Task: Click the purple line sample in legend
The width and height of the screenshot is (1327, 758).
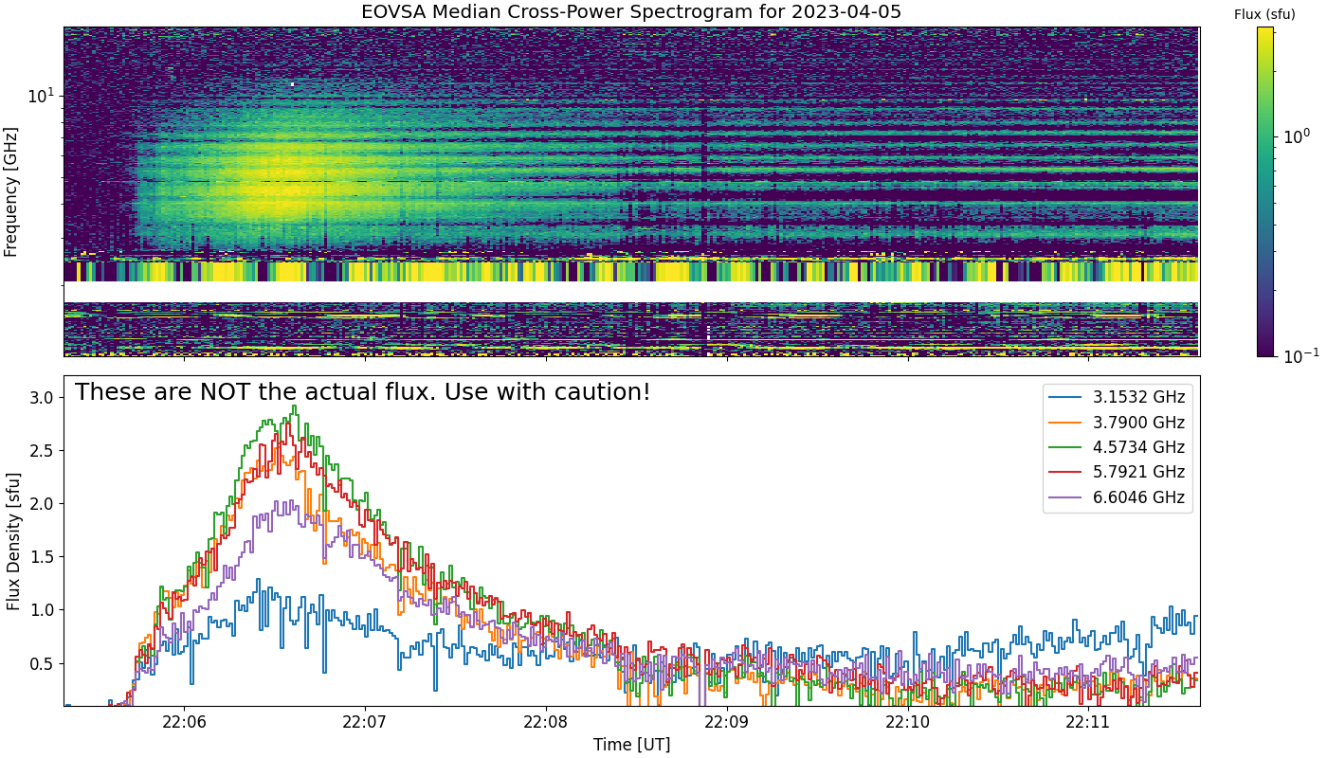Action: coord(1065,497)
